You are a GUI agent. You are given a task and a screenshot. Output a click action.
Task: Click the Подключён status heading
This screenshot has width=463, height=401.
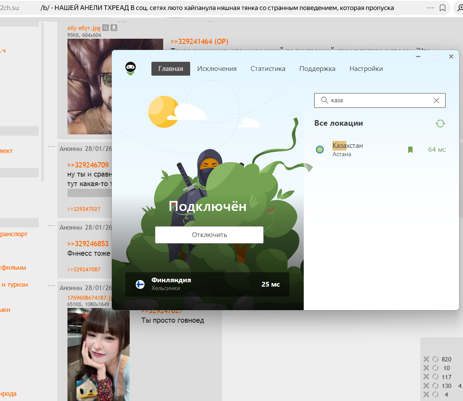[208, 206]
